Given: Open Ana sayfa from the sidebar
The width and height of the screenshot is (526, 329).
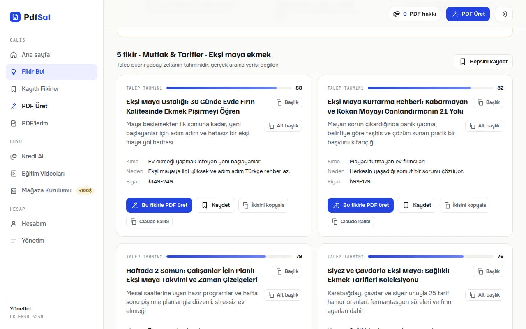Looking at the screenshot, I should [51, 55].
